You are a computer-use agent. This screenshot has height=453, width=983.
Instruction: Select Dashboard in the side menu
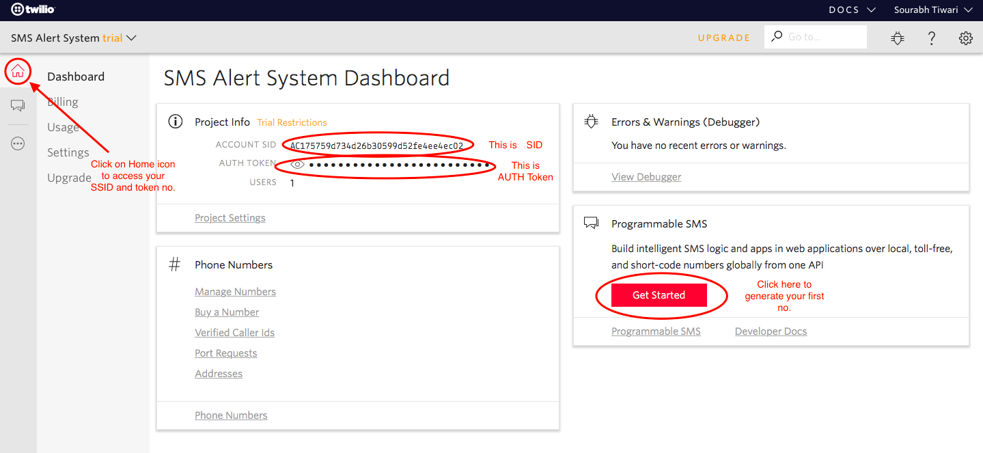click(76, 77)
